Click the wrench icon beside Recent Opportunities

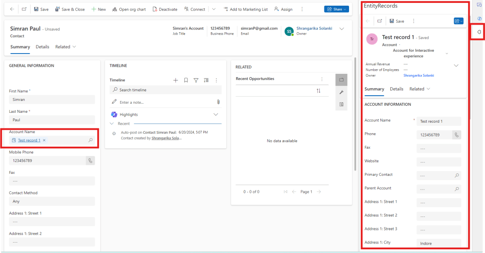[x=341, y=92]
